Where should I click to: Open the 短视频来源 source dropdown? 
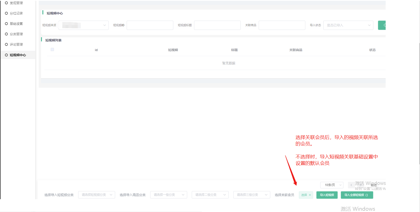click(x=84, y=25)
